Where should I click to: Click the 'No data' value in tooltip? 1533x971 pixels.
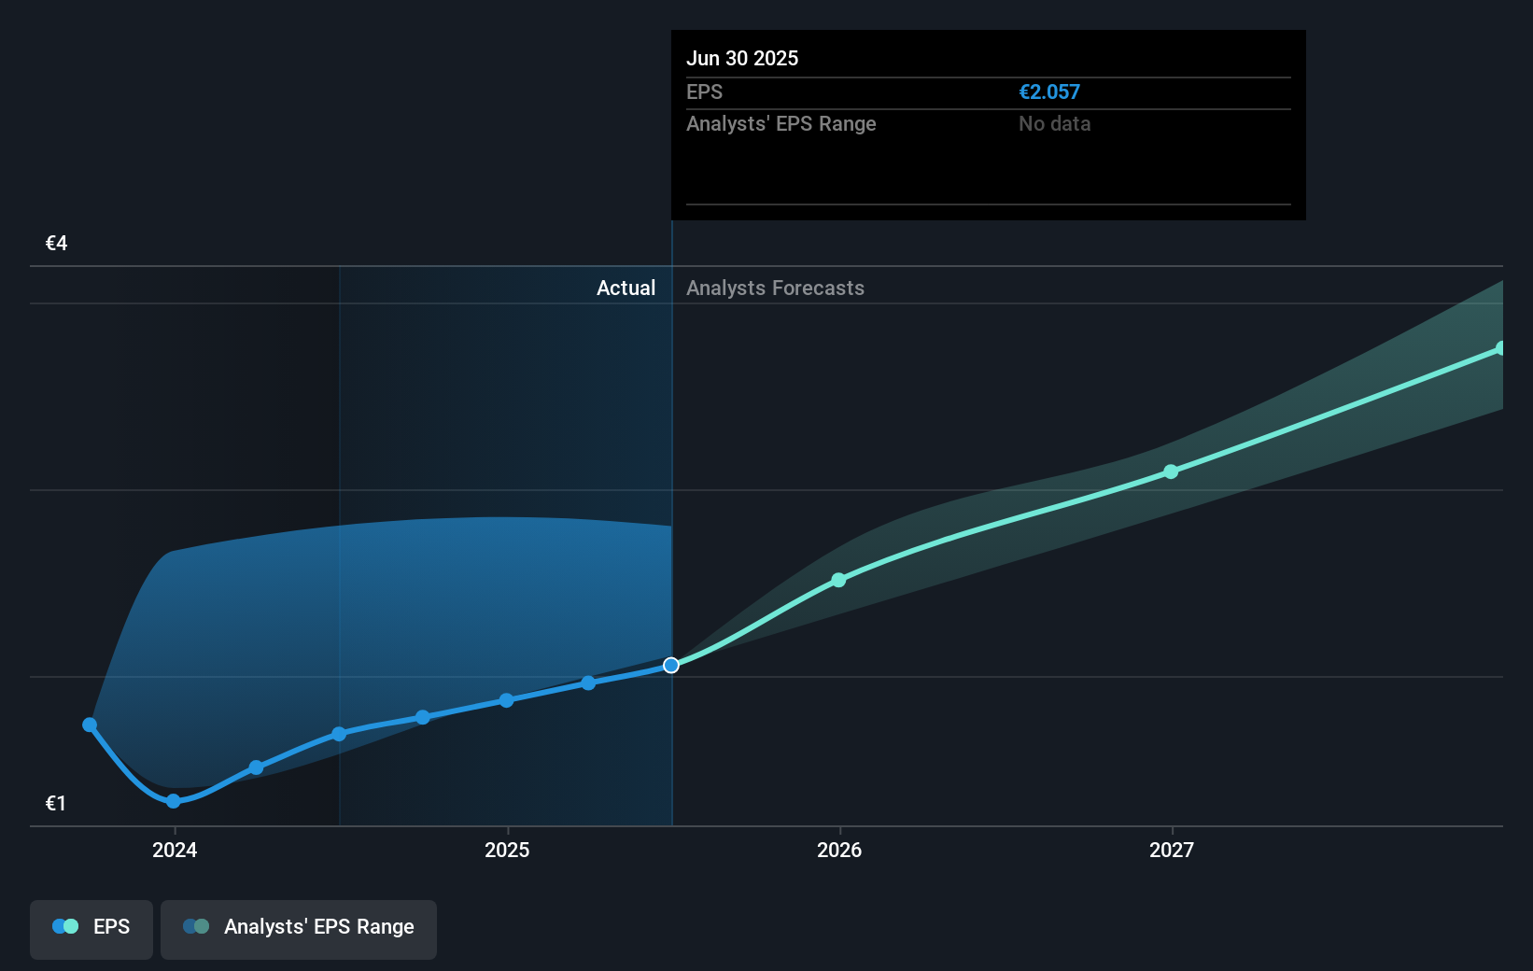point(1055,123)
